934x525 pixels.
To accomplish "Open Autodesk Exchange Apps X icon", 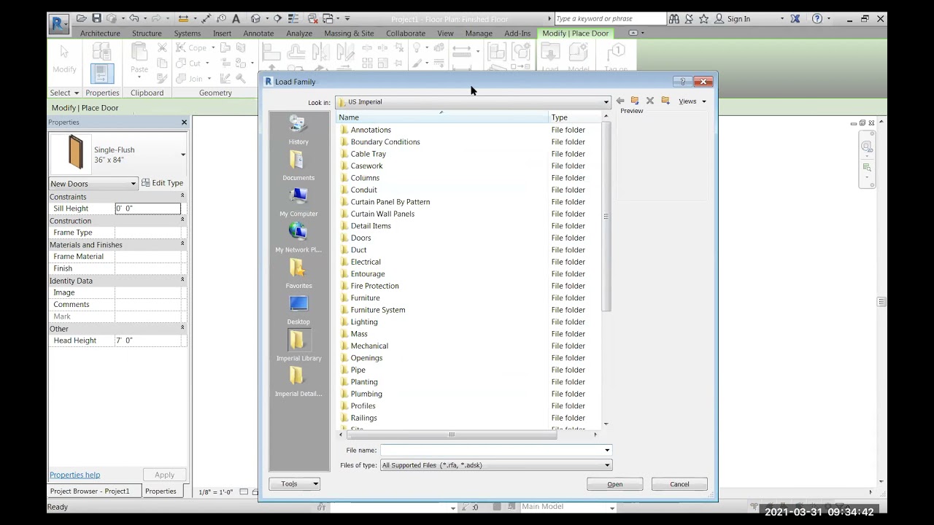I will 795,19.
